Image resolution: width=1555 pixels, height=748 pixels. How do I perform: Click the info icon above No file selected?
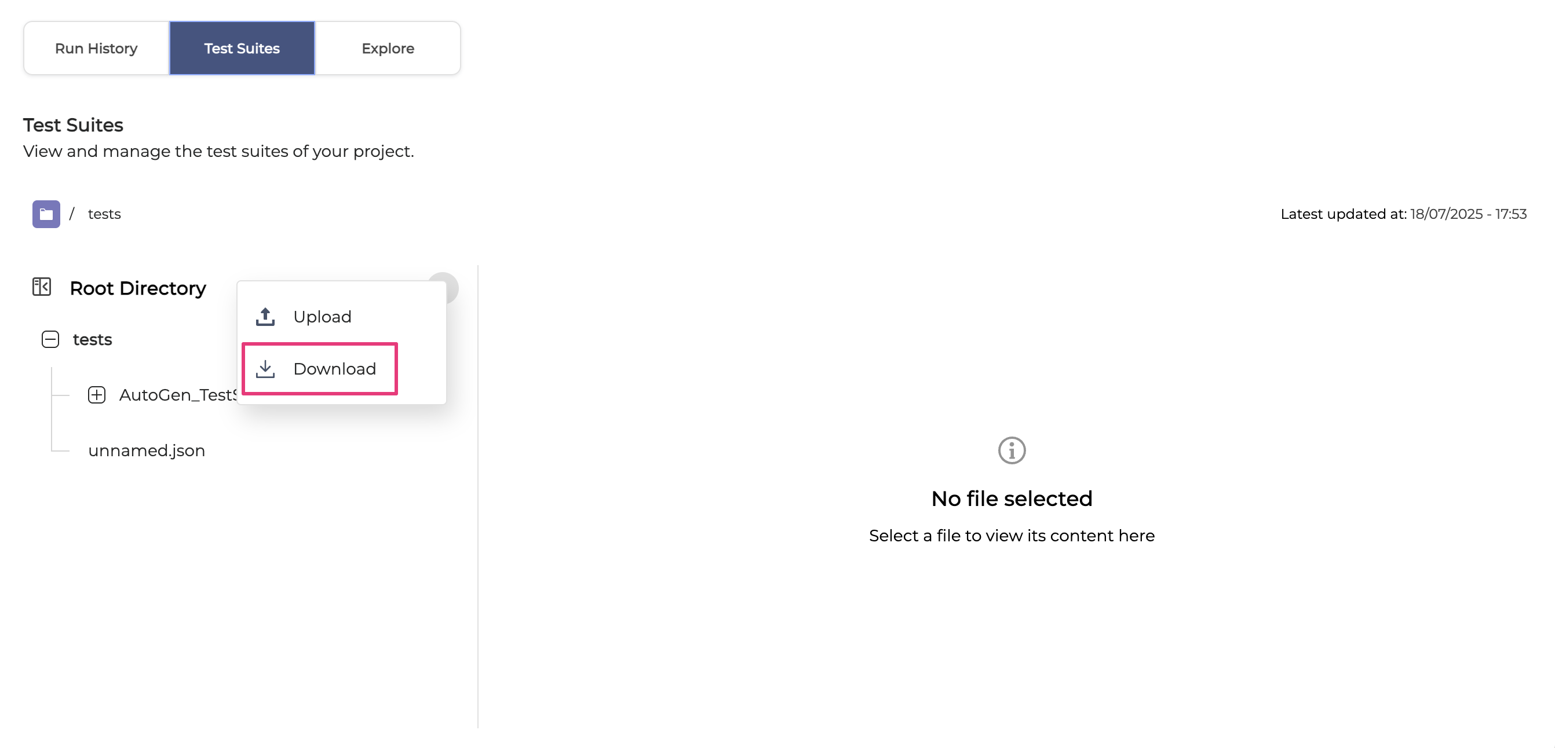[x=1012, y=450]
